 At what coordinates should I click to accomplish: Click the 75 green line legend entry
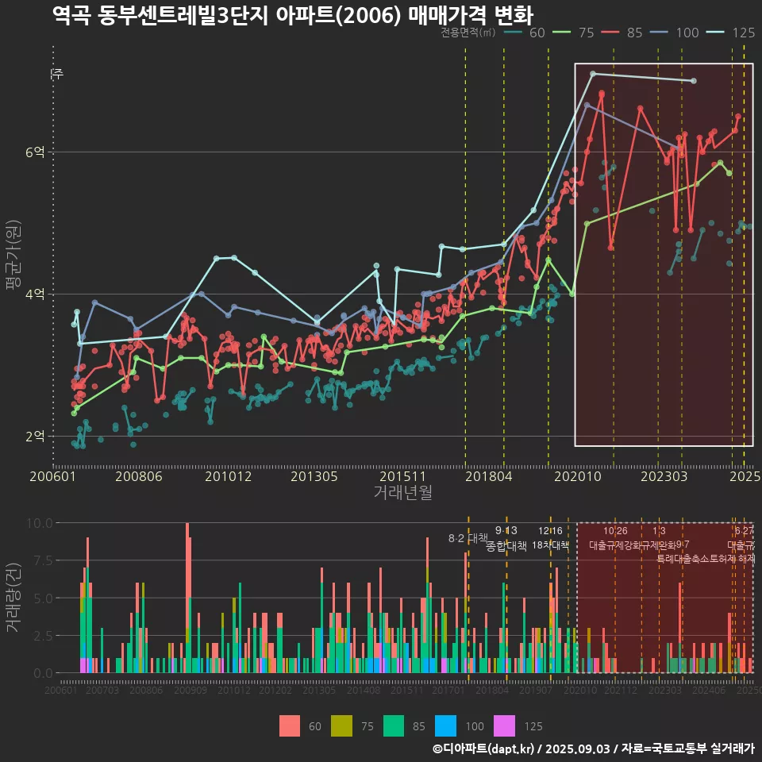pyautogui.click(x=564, y=33)
